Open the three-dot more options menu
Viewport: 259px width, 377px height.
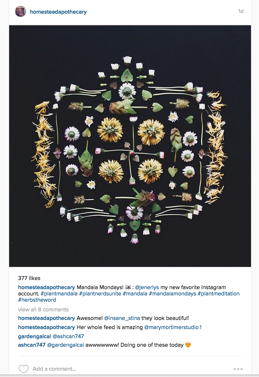point(238,369)
